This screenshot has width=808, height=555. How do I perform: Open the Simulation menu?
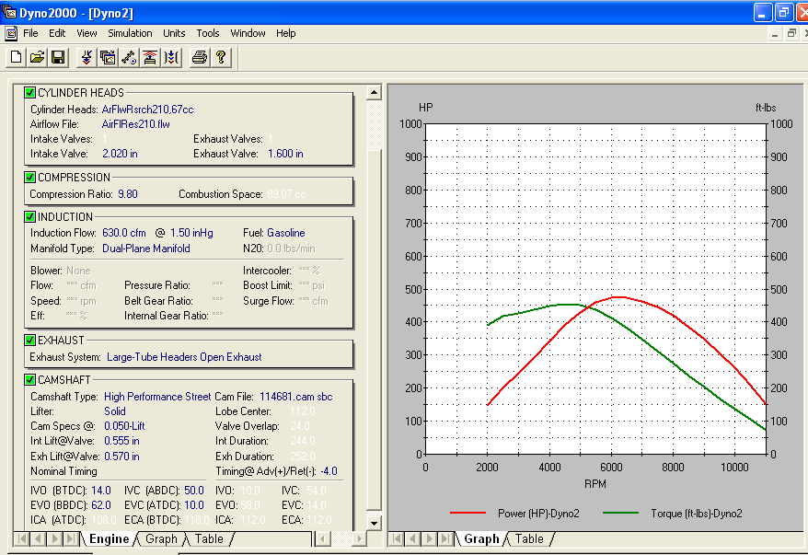130,33
